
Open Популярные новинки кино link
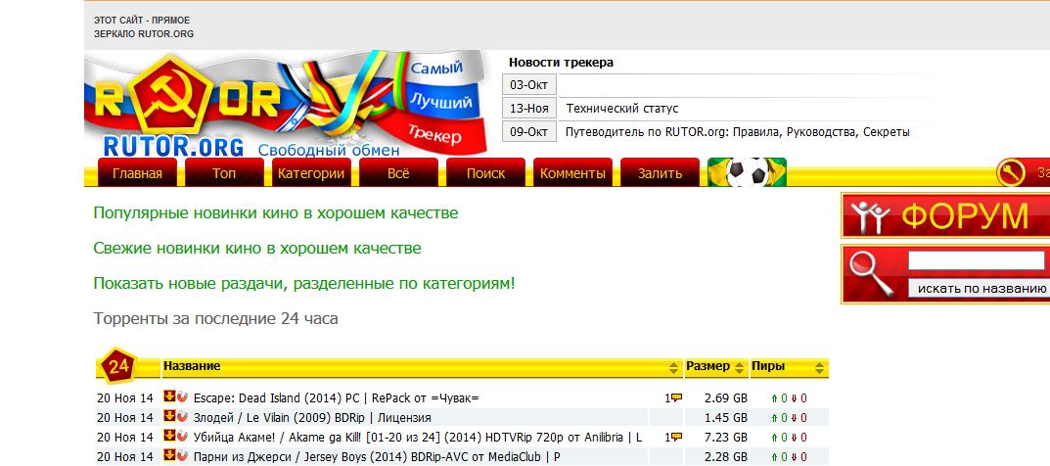[276, 212]
